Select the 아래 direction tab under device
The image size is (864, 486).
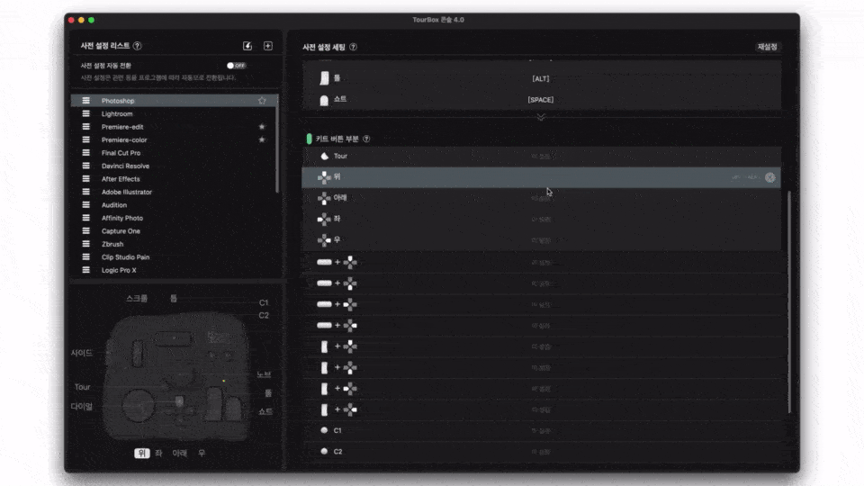180,453
